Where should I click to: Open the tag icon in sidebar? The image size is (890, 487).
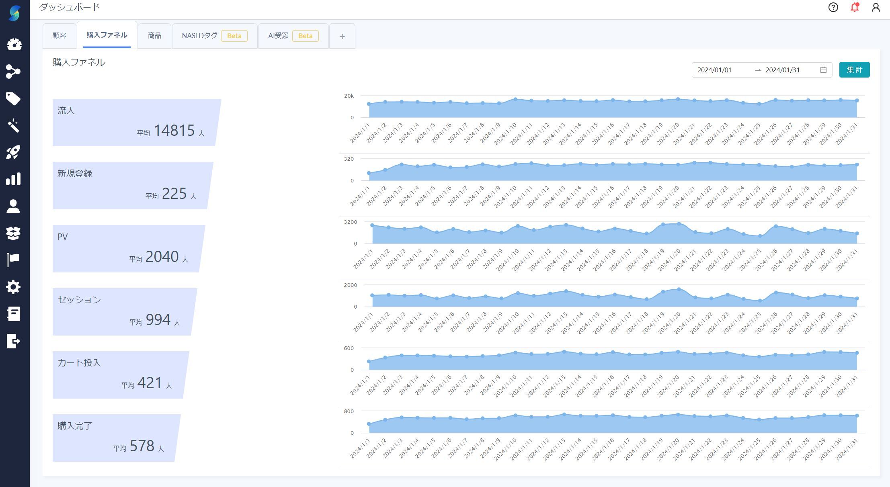[x=13, y=98]
